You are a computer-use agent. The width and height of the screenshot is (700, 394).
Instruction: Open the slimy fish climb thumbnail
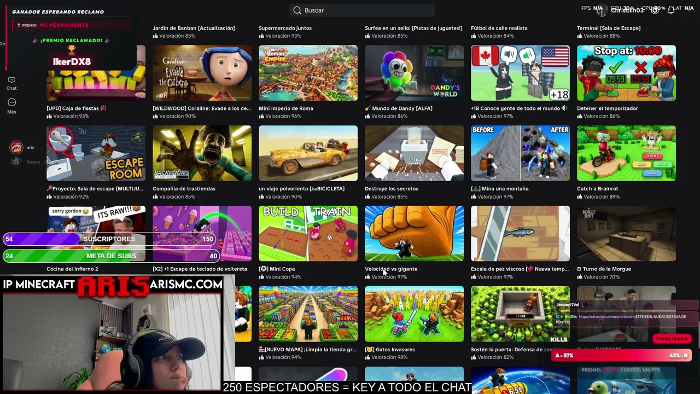521,234
